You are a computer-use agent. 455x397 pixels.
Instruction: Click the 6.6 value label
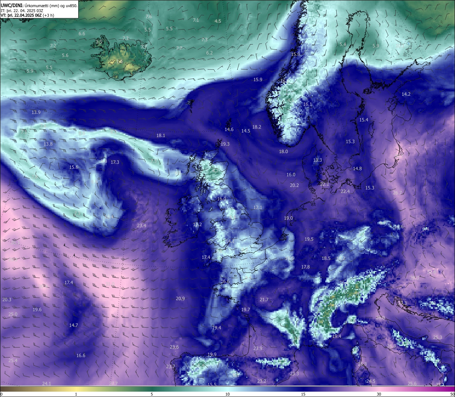[x=82, y=34]
